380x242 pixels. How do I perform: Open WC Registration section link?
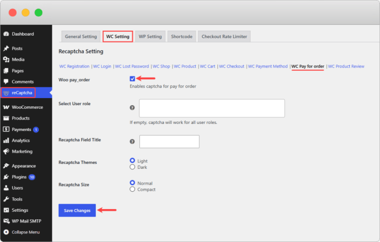pyautogui.click(x=75, y=66)
